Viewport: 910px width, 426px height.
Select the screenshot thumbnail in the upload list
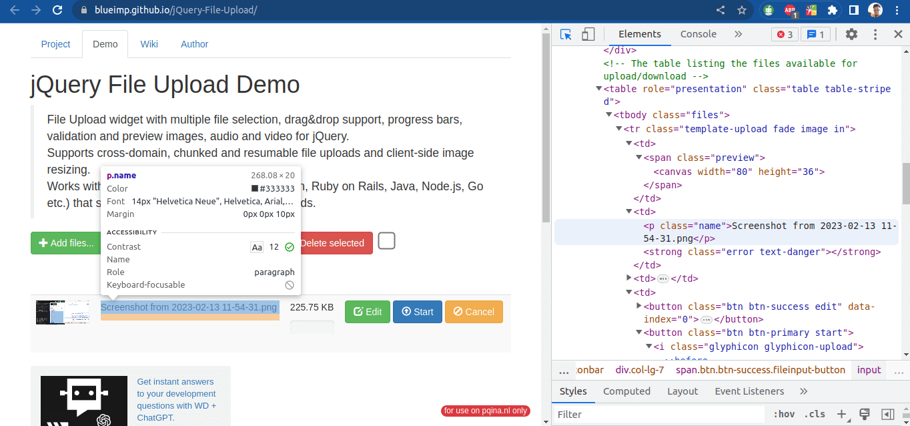point(63,311)
